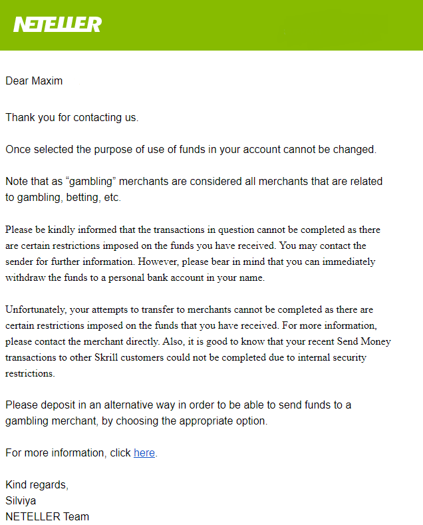
Task: Click the 'For more information, click' text
Action: (x=69, y=453)
